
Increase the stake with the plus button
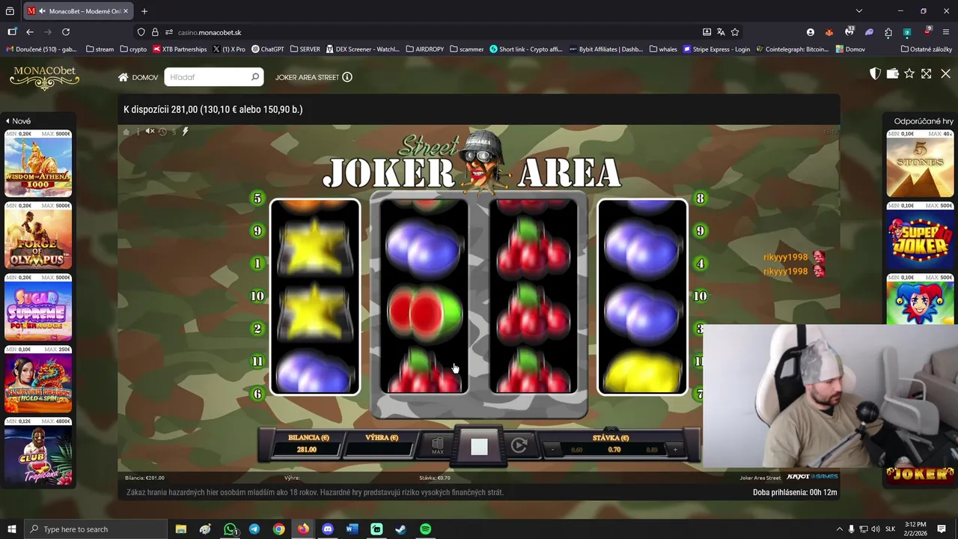coord(675,450)
